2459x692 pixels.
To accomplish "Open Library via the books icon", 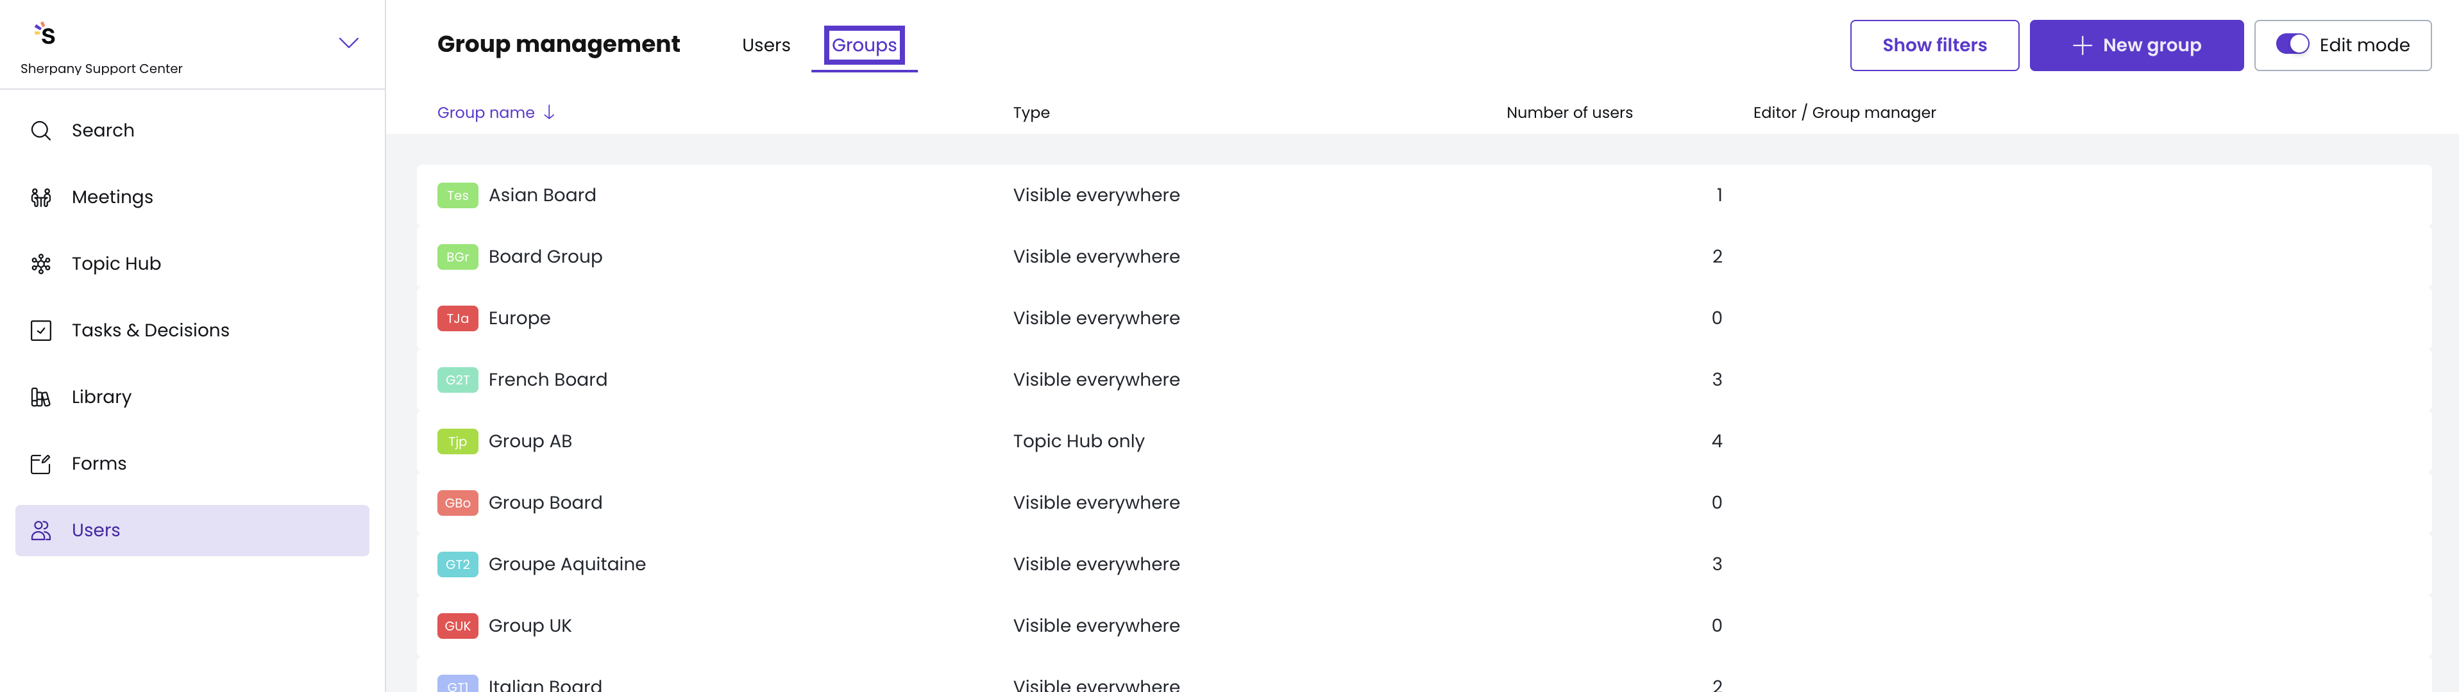I will click(x=41, y=397).
